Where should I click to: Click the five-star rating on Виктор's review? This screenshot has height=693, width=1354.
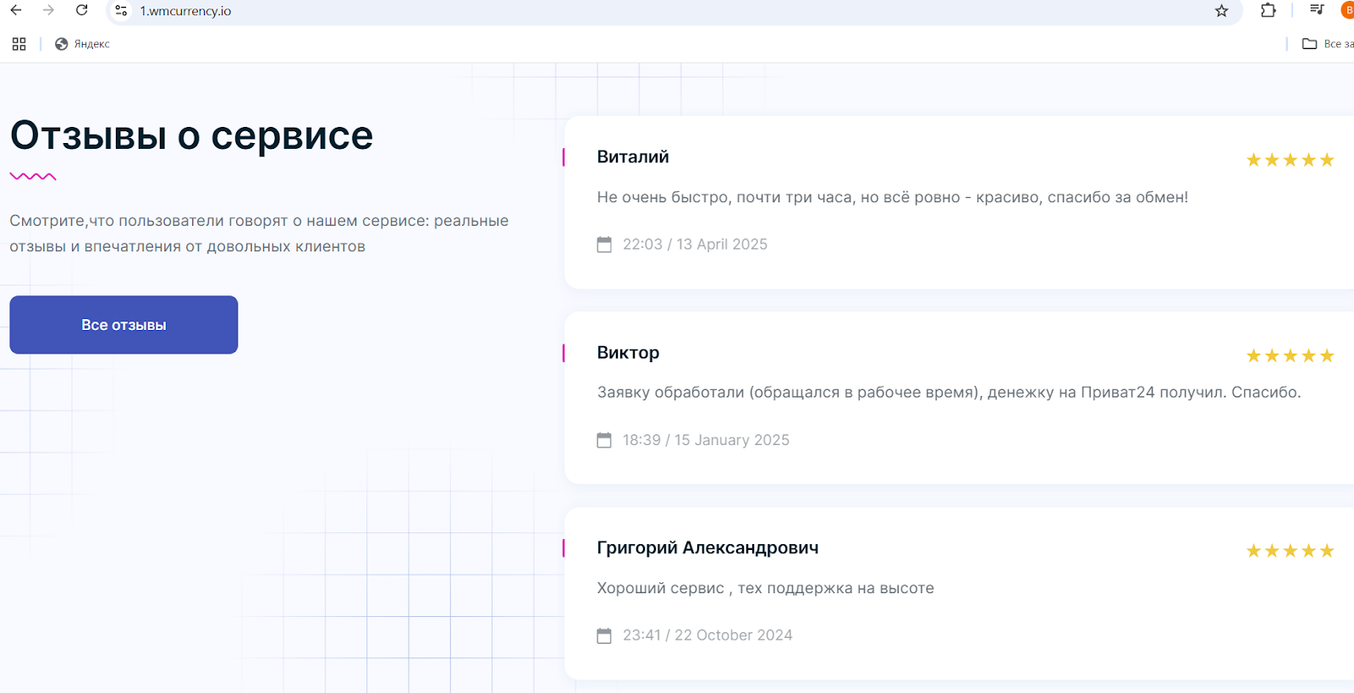click(x=1290, y=355)
